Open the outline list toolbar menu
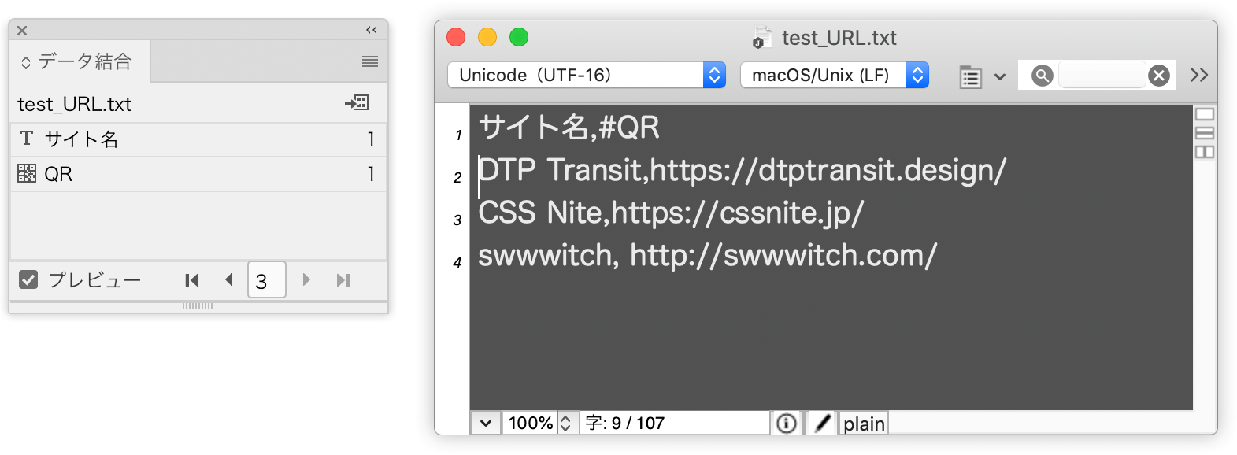Image resolution: width=1237 pixels, height=455 pixels. 982,76
